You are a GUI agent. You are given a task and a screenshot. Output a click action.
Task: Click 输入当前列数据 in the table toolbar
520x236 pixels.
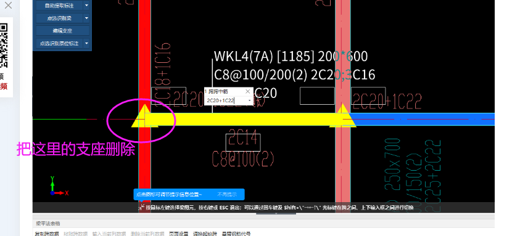pyautogui.click(x=109, y=234)
